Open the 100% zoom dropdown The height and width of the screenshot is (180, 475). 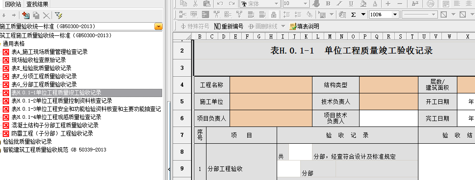pyautogui.click(x=384, y=15)
